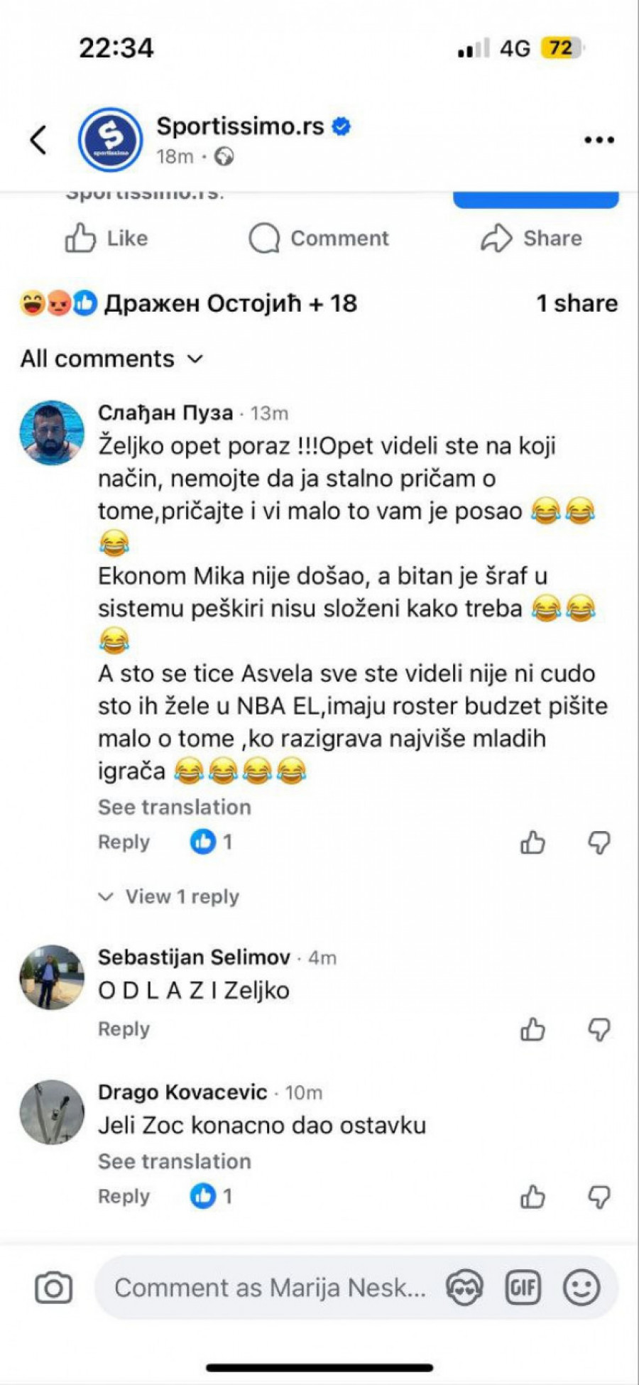View reactions list with Дражен Остојић + 18

click(x=189, y=303)
